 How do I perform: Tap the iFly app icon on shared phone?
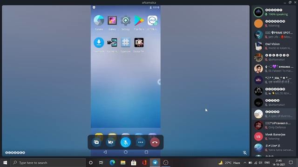coord(152,20)
